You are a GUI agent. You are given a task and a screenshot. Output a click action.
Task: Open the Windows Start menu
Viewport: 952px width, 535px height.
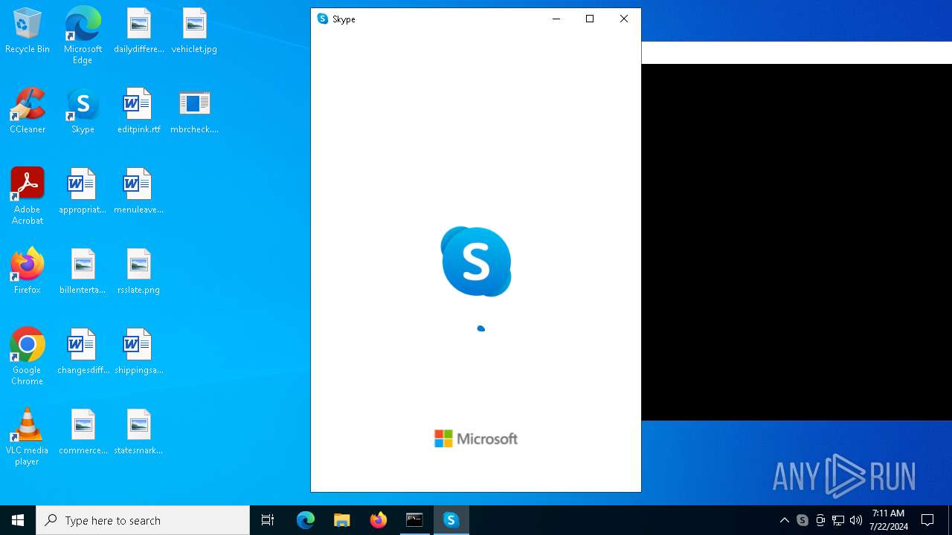(x=18, y=520)
